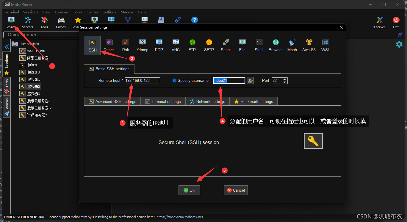Click the Exit toolbar button

(x=396, y=23)
